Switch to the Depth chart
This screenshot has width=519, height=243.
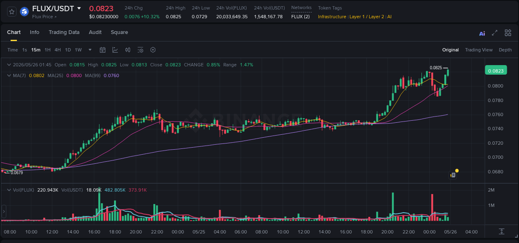(x=505, y=50)
